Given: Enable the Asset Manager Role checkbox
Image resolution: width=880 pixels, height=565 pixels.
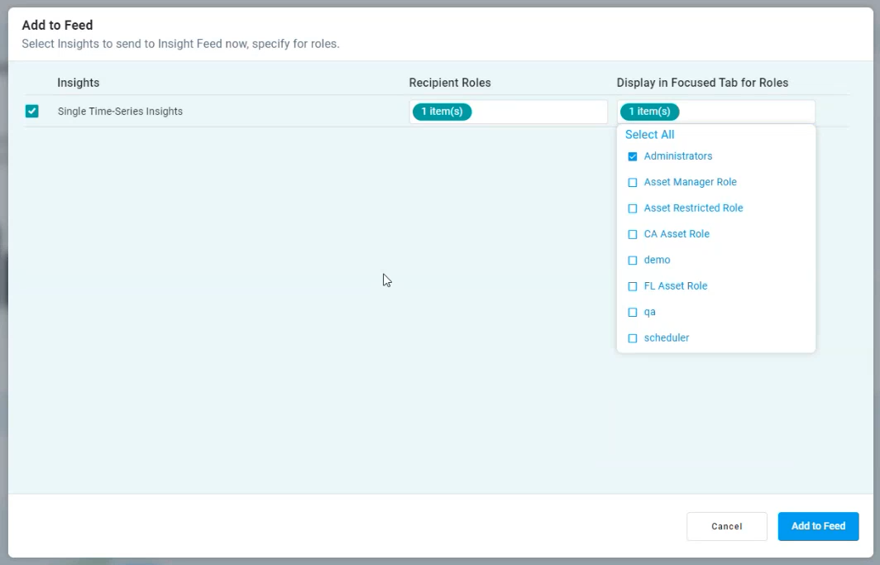Looking at the screenshot, I should pyautogui.click(x=633, y=182).
